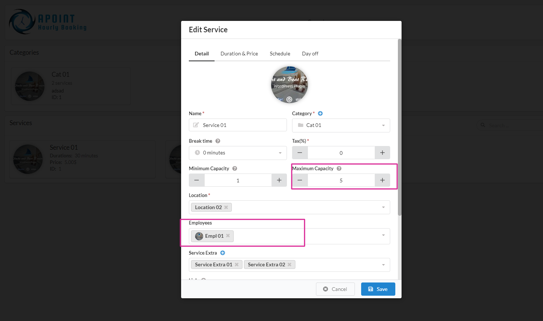This screenshot has width=543, height=321.
Task: Click the Maximum Capacity value field
Action: [x=341, y=180]
